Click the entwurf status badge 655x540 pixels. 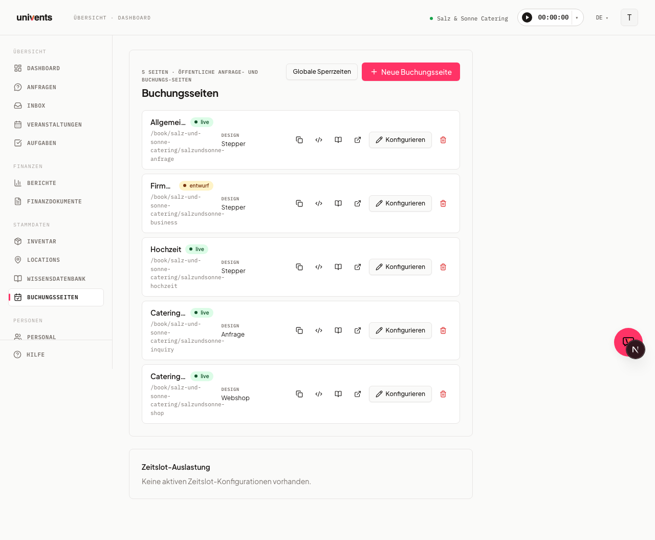tap(196, 185)
